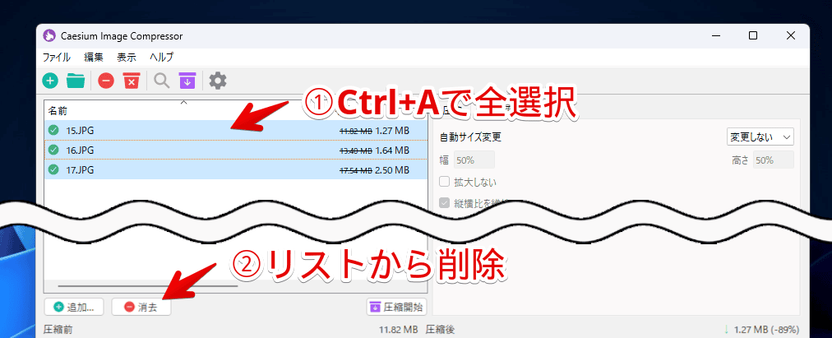Click the 自動サイズ変更 label
Image resolution: width=832 pixels, height=338 pixels.
pyautogui.click(x=470, y=137)
